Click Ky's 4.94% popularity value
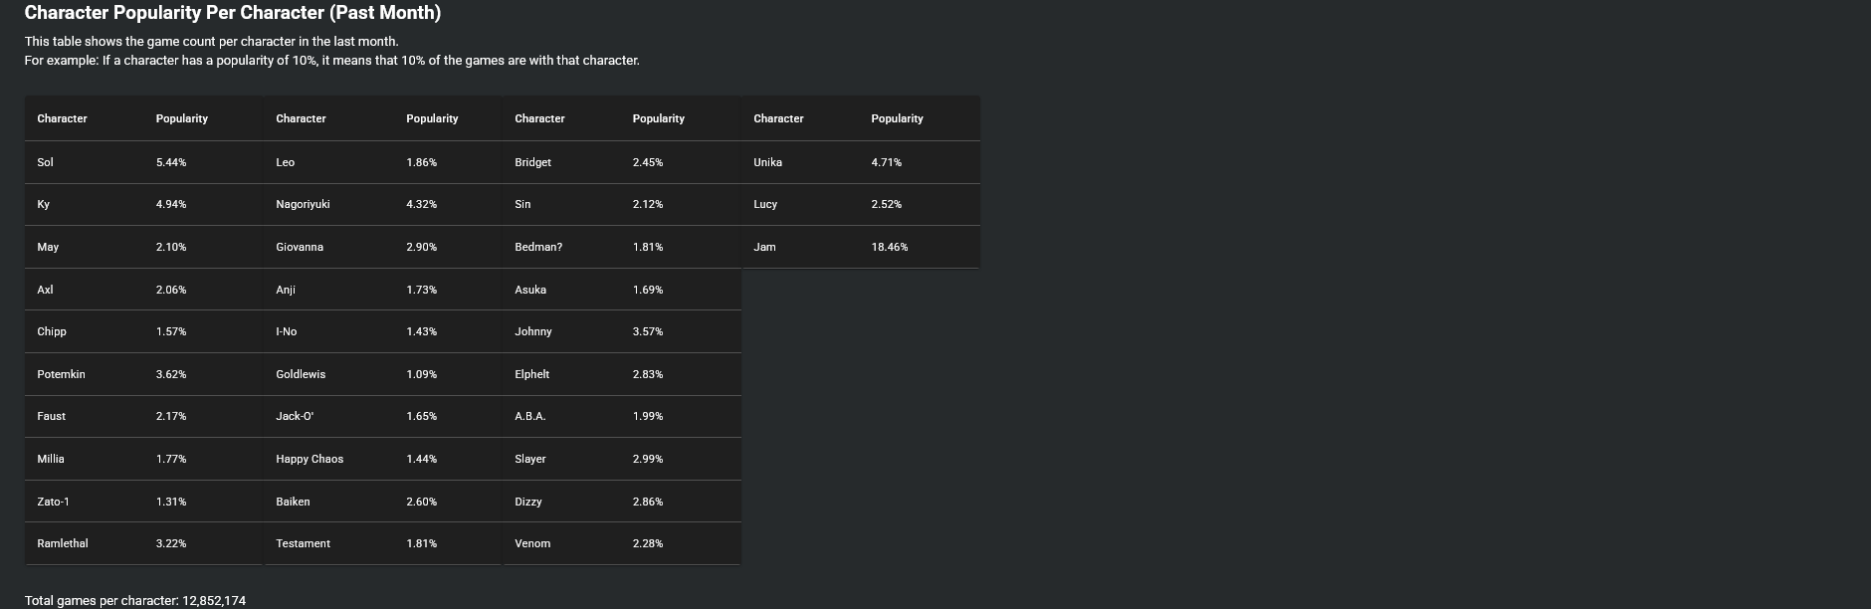 [171, 204]
